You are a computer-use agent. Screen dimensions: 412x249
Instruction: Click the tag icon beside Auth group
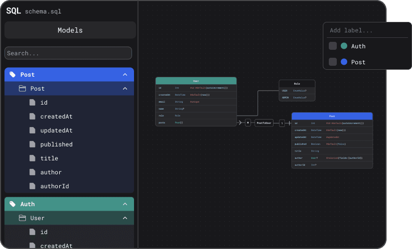pyautogui.click(x=12, y=204)
